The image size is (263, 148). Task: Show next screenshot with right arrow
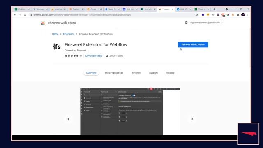click(192, 119)
